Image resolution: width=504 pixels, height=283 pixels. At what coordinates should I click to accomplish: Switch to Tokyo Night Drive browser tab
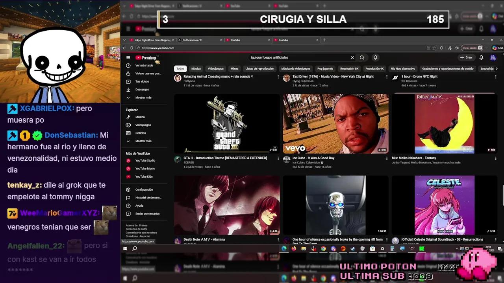point(152,40)
